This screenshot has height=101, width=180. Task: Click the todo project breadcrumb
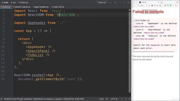coord(5,3)
